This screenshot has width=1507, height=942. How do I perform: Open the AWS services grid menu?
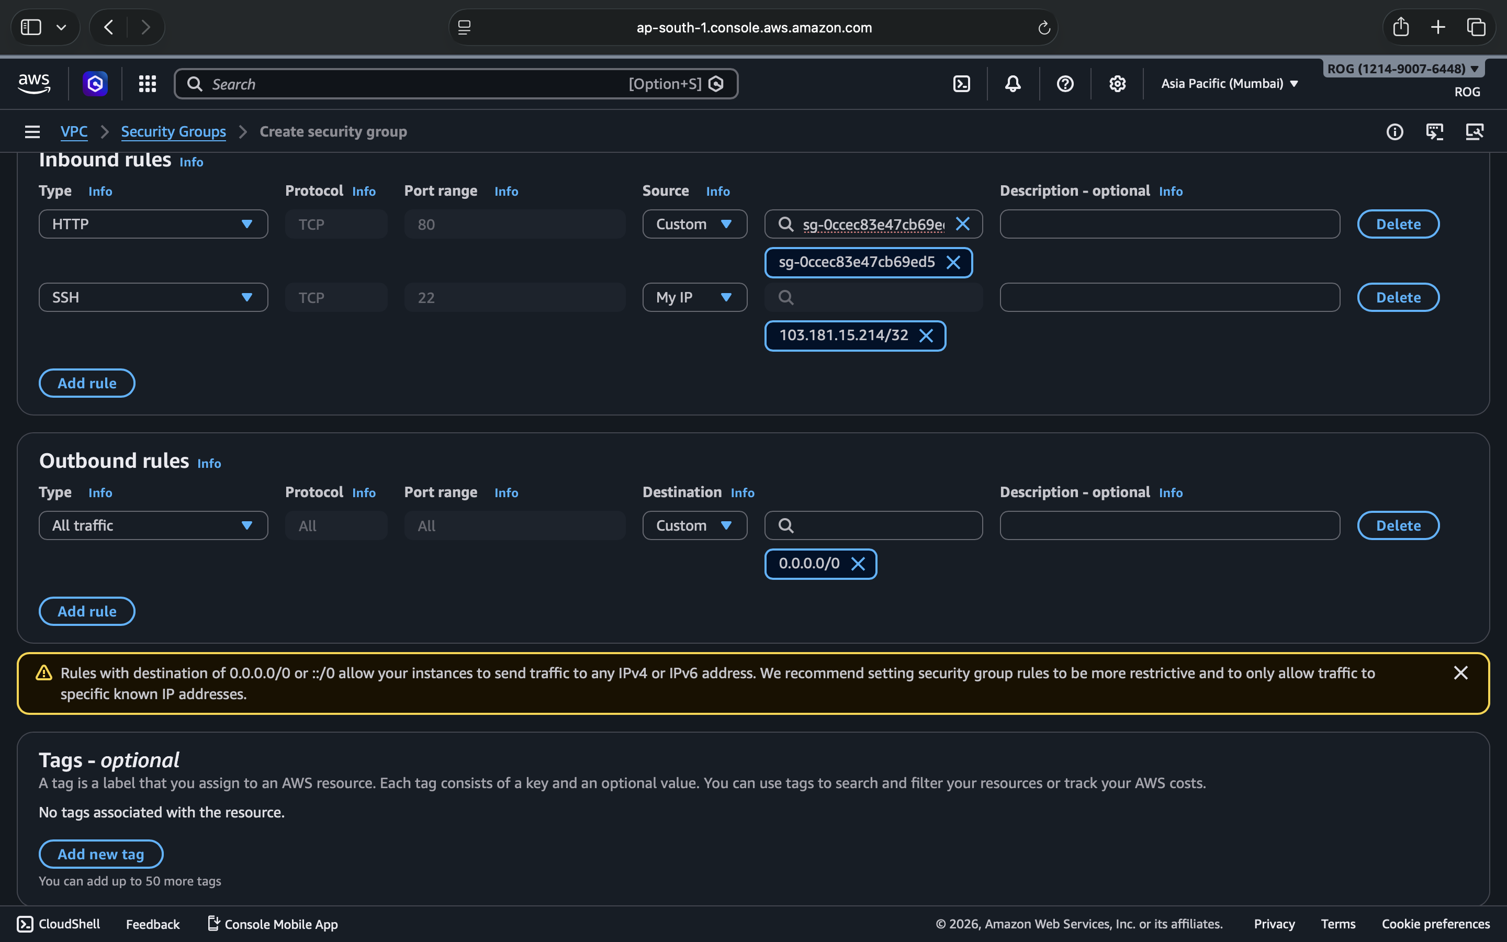pyautogui.click(x=147, y=84)
